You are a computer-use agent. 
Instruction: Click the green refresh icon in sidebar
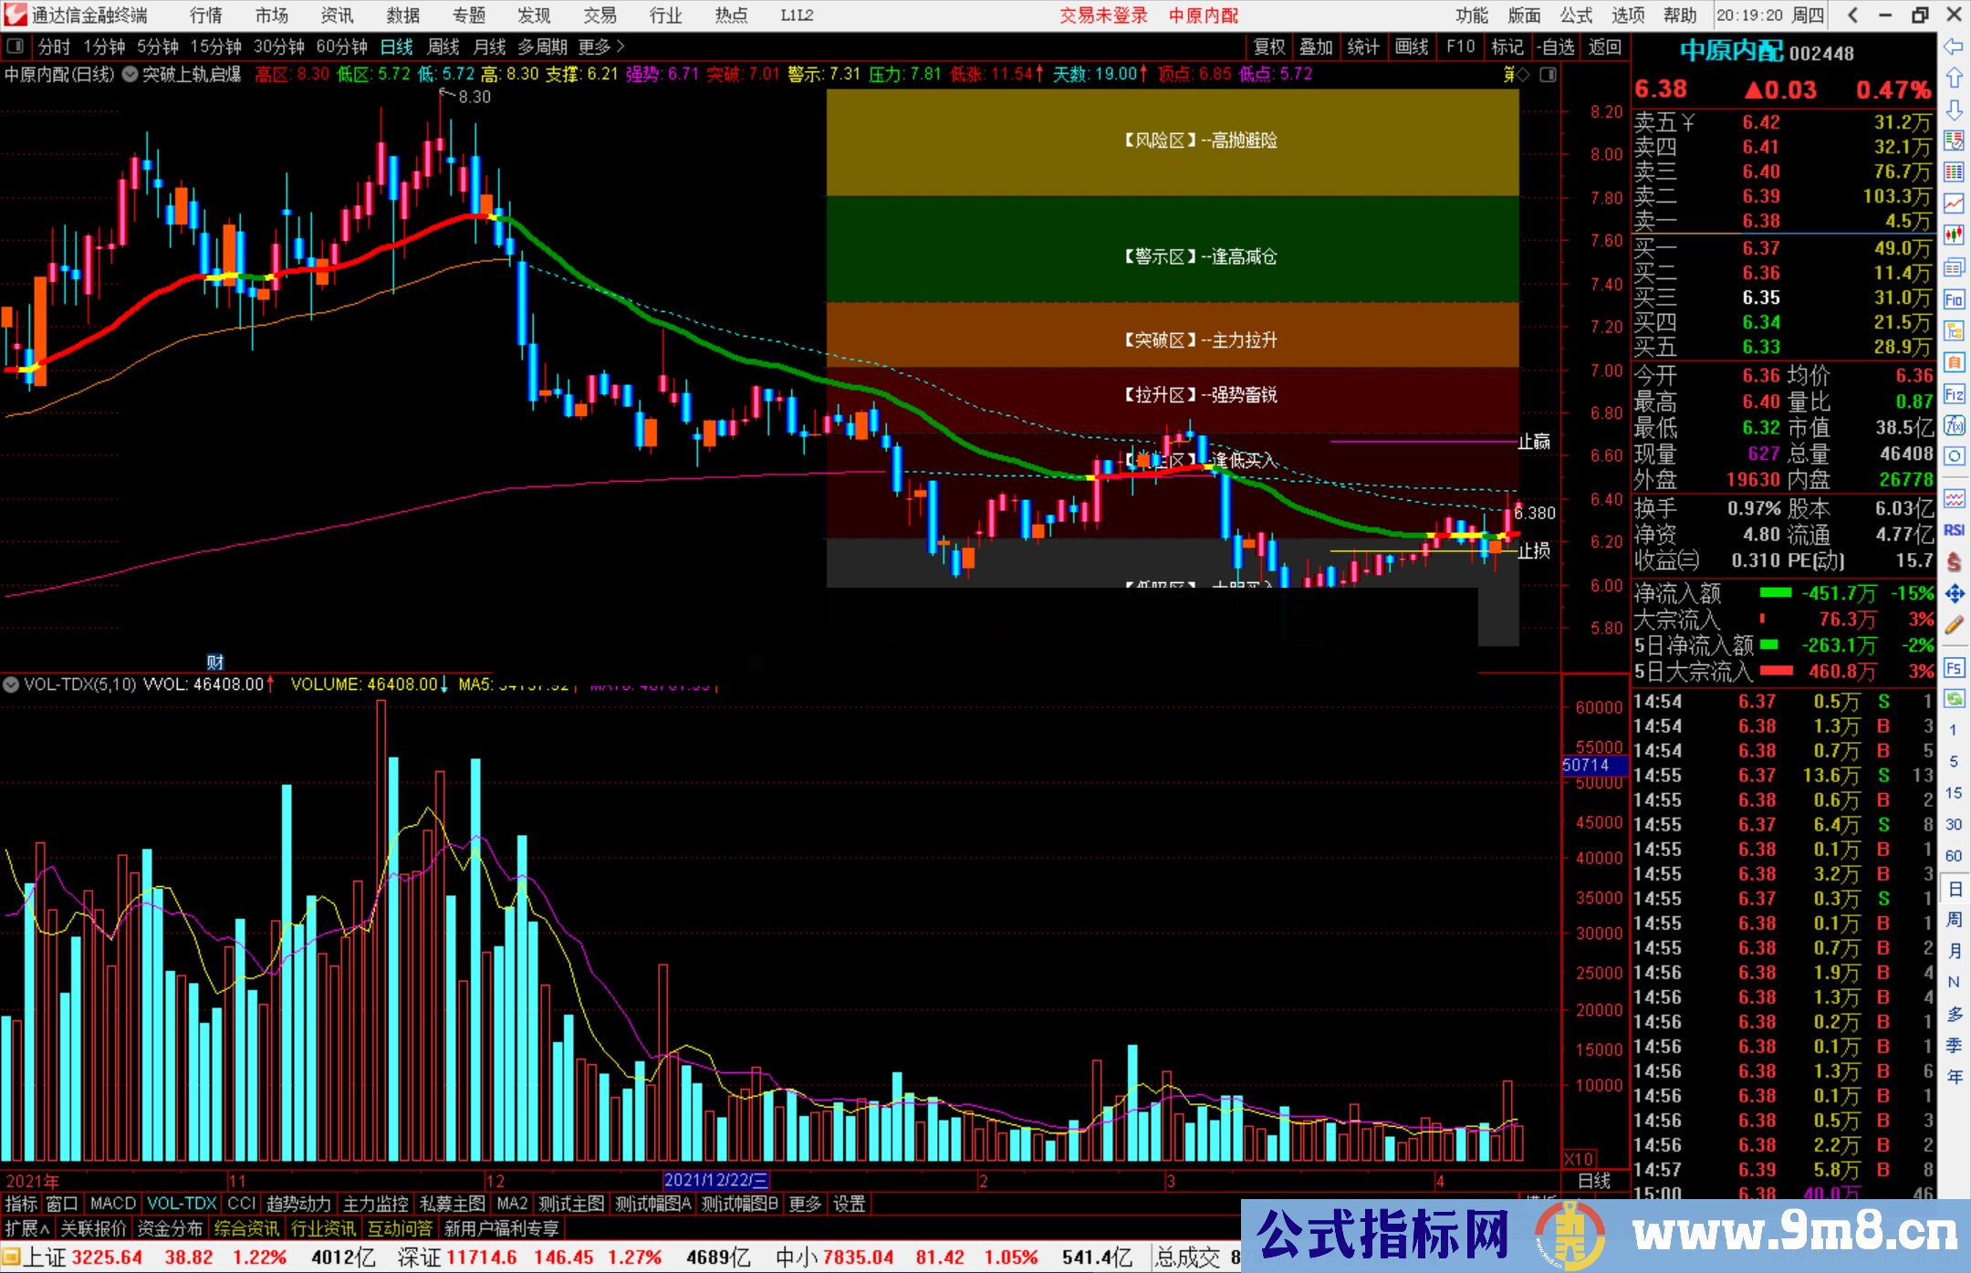pyautogui.click(x=1954, y=699)
